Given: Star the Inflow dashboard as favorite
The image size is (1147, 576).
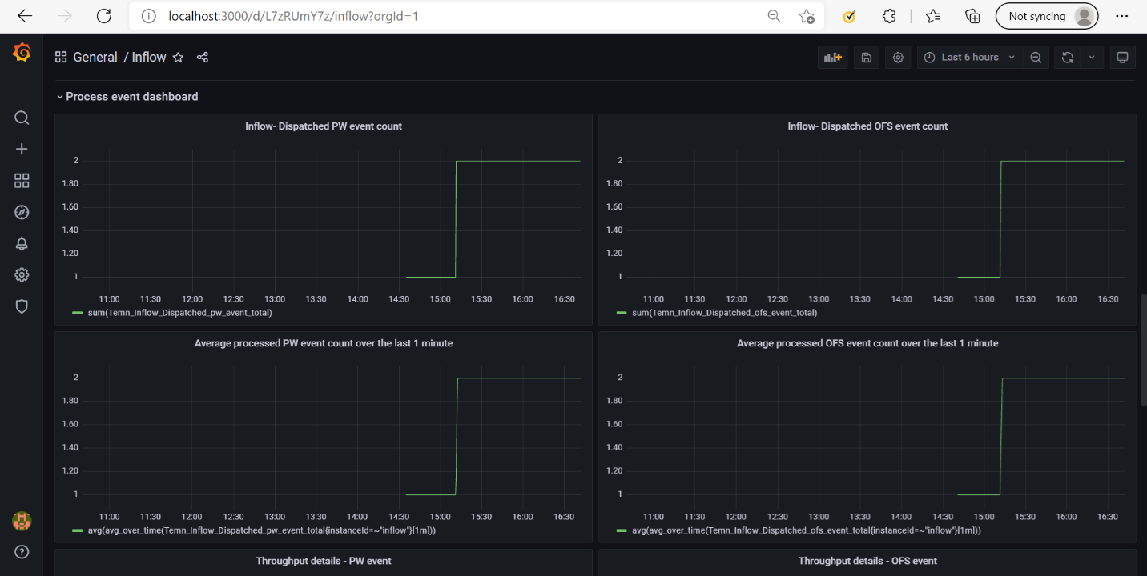Looking at the screenshot, I should pyautogui.click(x=179, y=58).
